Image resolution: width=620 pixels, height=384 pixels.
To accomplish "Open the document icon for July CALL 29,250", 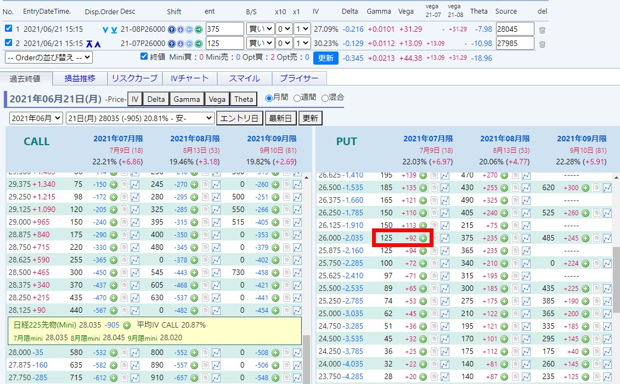I will point(124,197).
